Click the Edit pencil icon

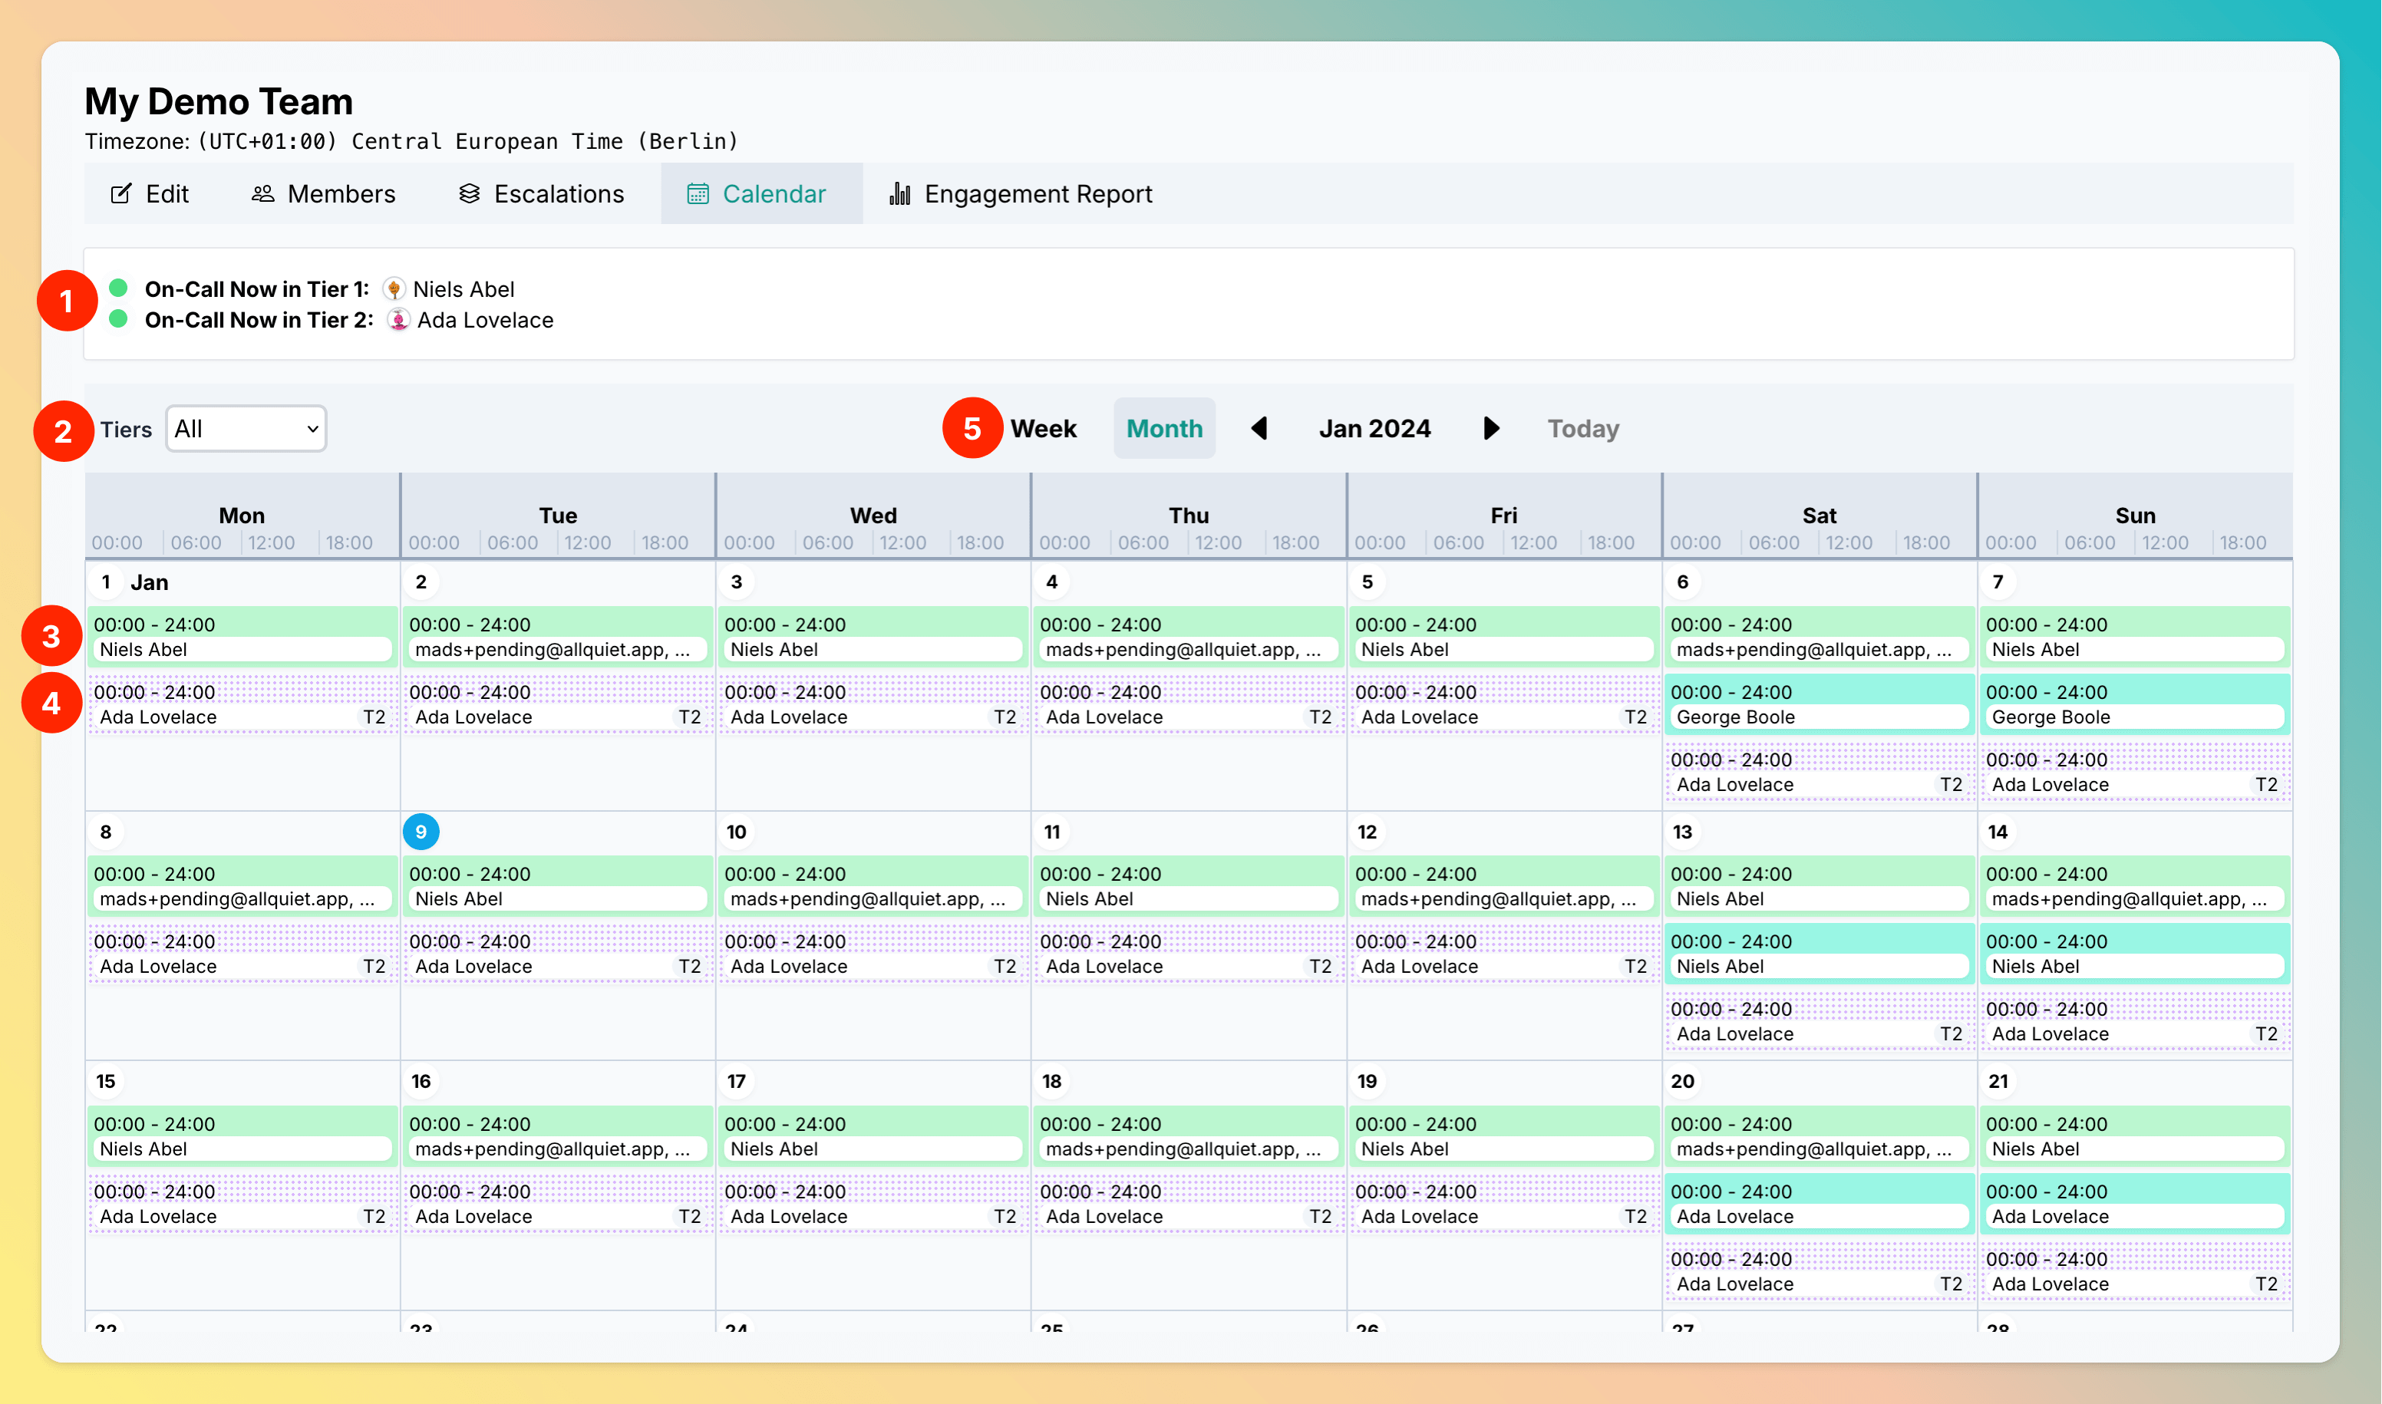pos(121,194)
